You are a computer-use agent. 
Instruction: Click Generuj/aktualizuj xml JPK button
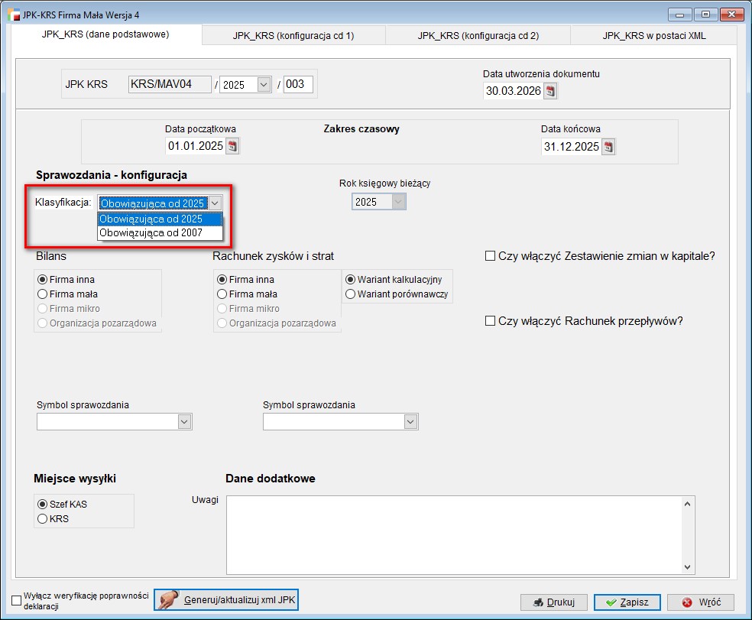[226, 600]
